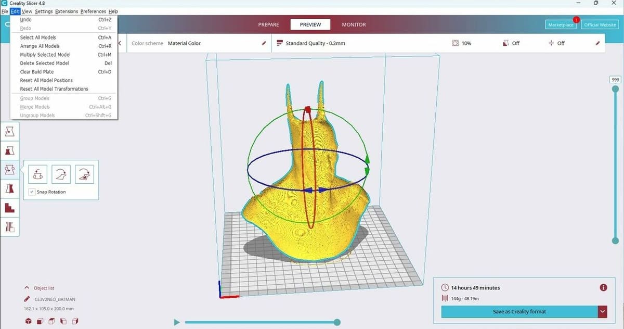Click the top view cube icon
The height and width of the screenshot is (329, 624).
click(x=51, y=322)
